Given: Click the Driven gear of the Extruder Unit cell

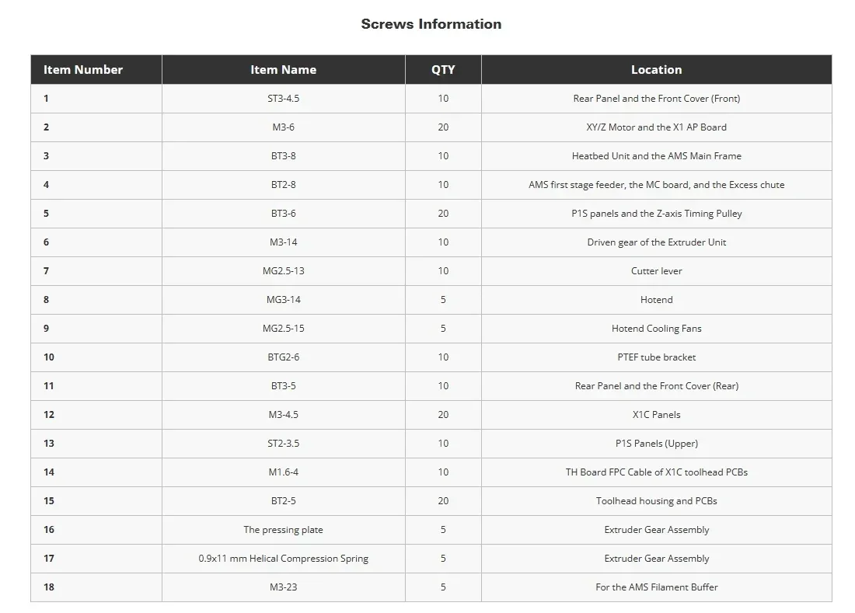Looking at the screenshot, I should (x=657, y=242).
